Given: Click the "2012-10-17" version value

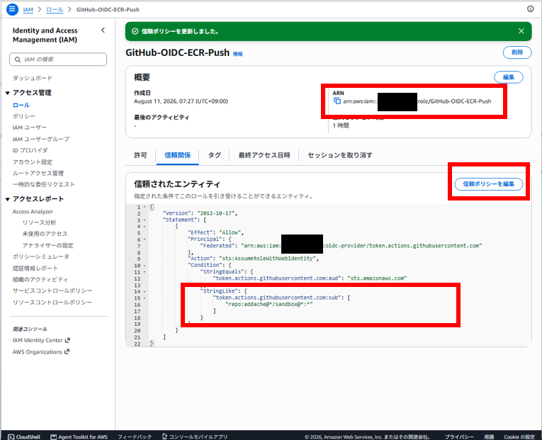Looking at the screenshot, I should [215, 213].
